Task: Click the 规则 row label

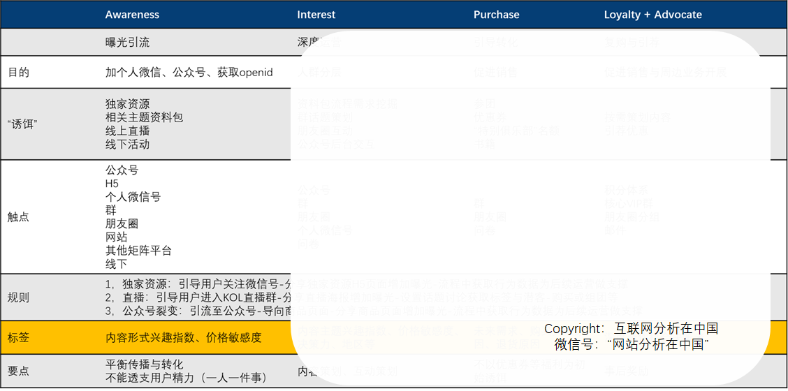Action: pos(18,297)
